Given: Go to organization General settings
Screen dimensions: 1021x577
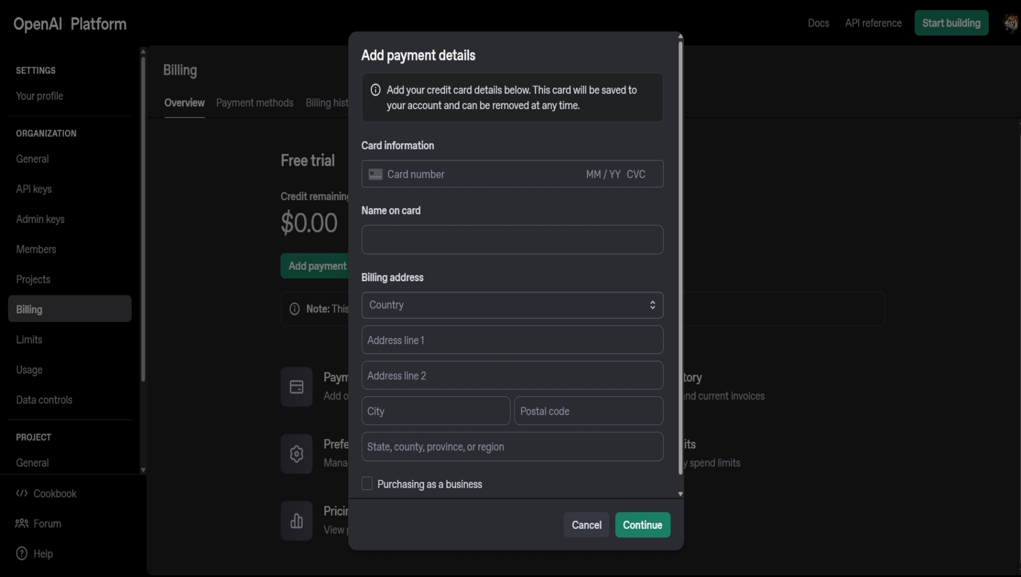Looking at the screenshot, I should coord(32,159).
